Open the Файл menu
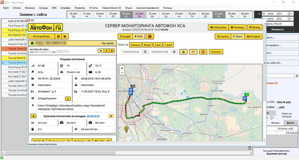This screenshot has width=299, height=160. tap(6, 8)
